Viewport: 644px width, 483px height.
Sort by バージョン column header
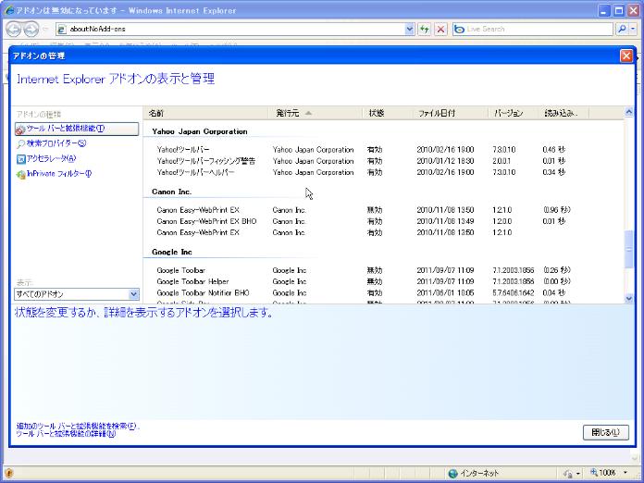[x=513, y=113]
